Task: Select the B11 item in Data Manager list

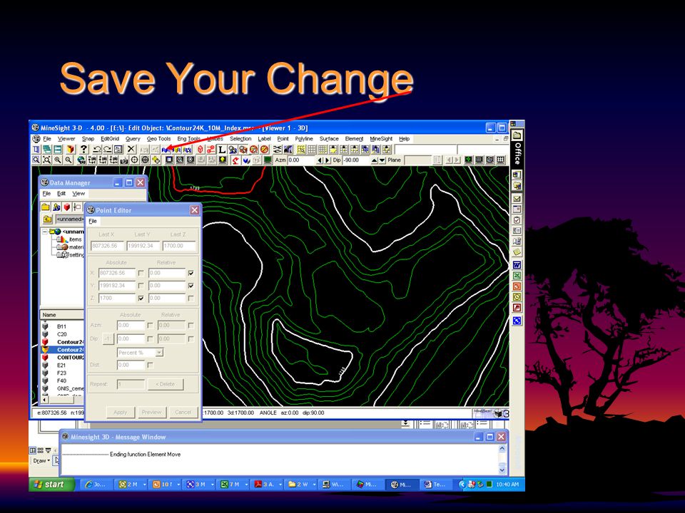Action: pos(61,326)
